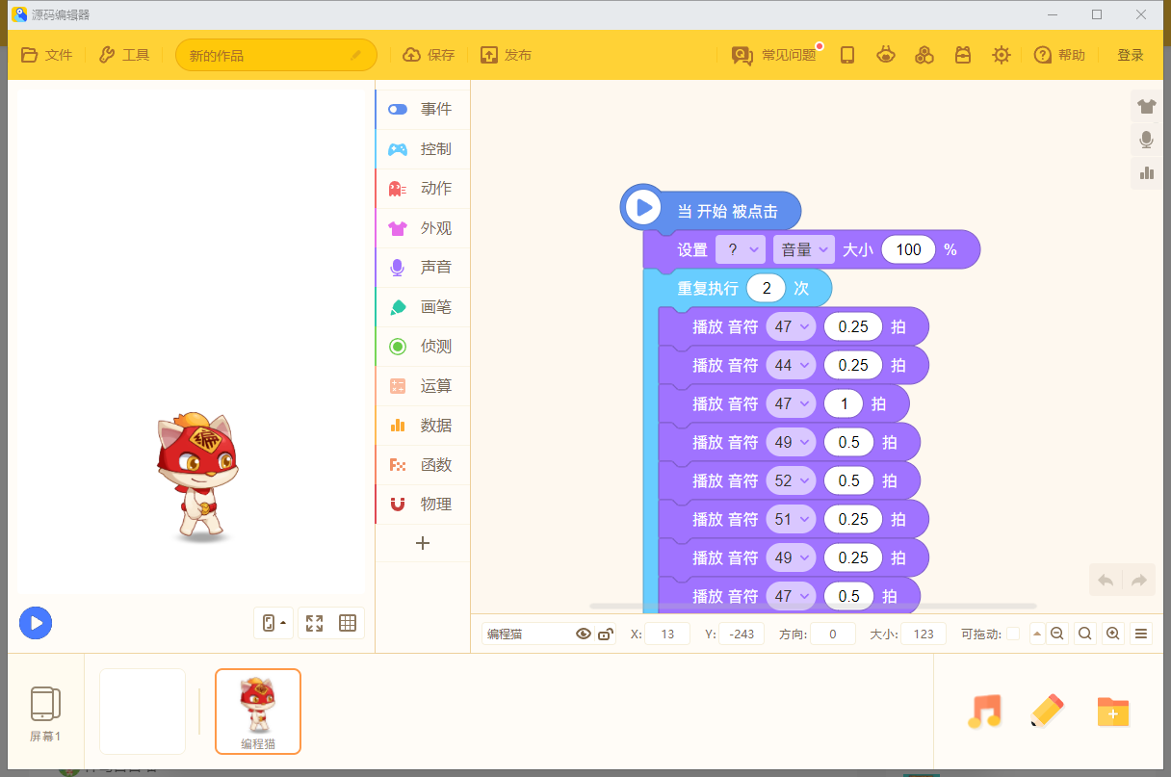1171x777 pixels.
Task: Select the 动作 motion block category
Action: (423, 189)
